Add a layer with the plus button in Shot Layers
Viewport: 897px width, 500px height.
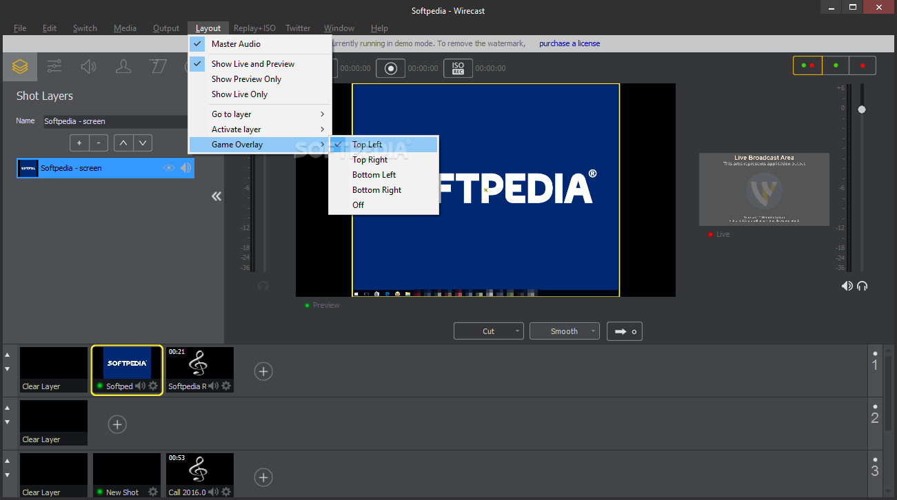79,143
